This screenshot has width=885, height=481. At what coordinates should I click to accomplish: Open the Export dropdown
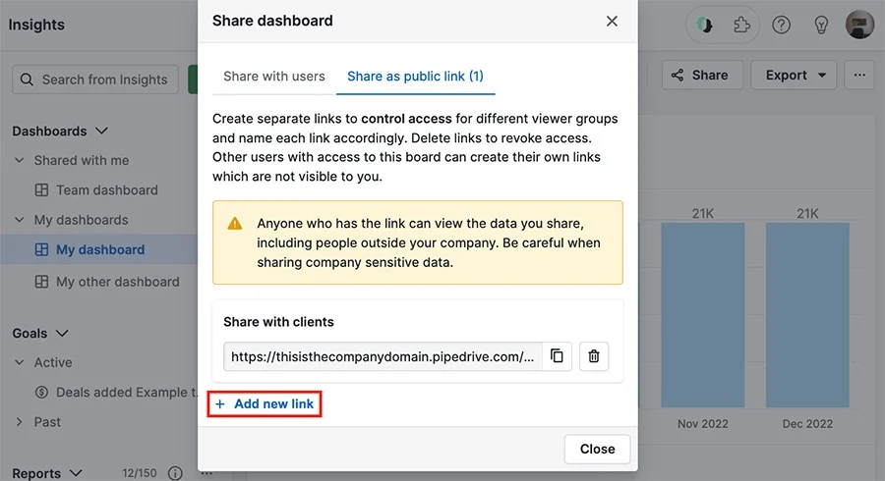click(x=796, y=75)
